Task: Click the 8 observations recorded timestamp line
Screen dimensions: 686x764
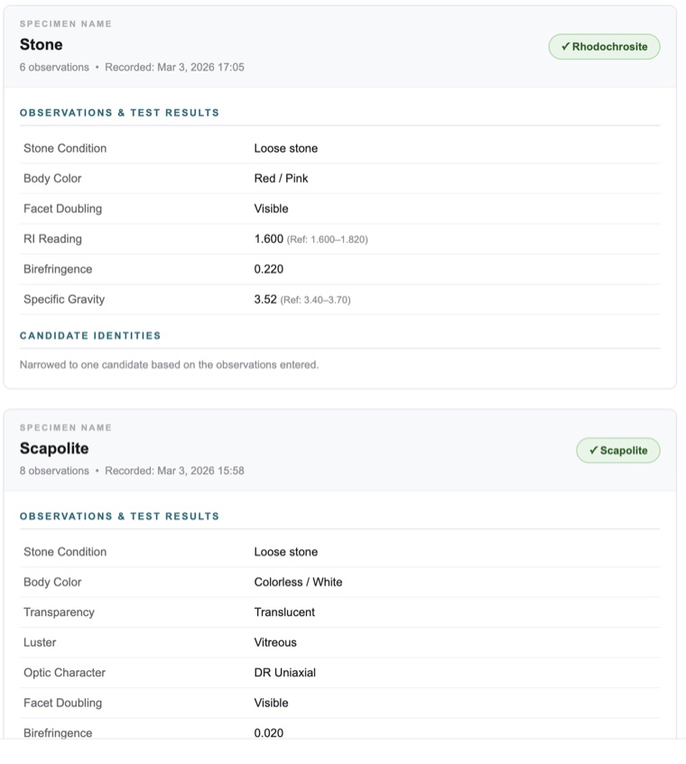Action: (x=132, y=471)
